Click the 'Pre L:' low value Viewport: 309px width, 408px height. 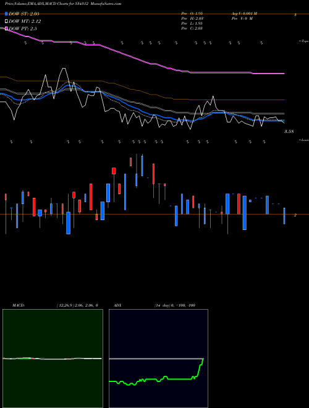click(192, 23)
